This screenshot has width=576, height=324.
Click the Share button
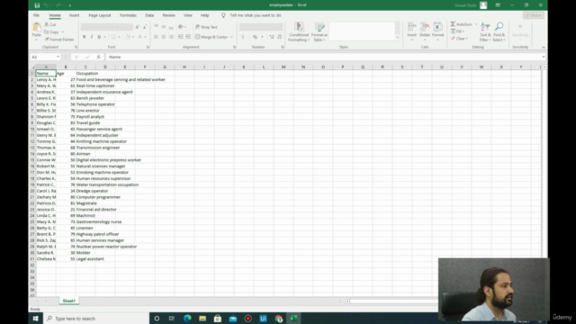click(x=534, y=15)
